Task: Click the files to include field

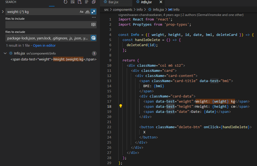Action: pos(47,25)
